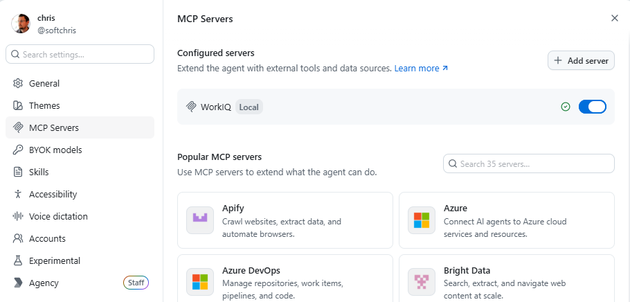The height and width of the screenshot is (302, 630).
Task: Click the @softchris username
Action: [57, 30]
